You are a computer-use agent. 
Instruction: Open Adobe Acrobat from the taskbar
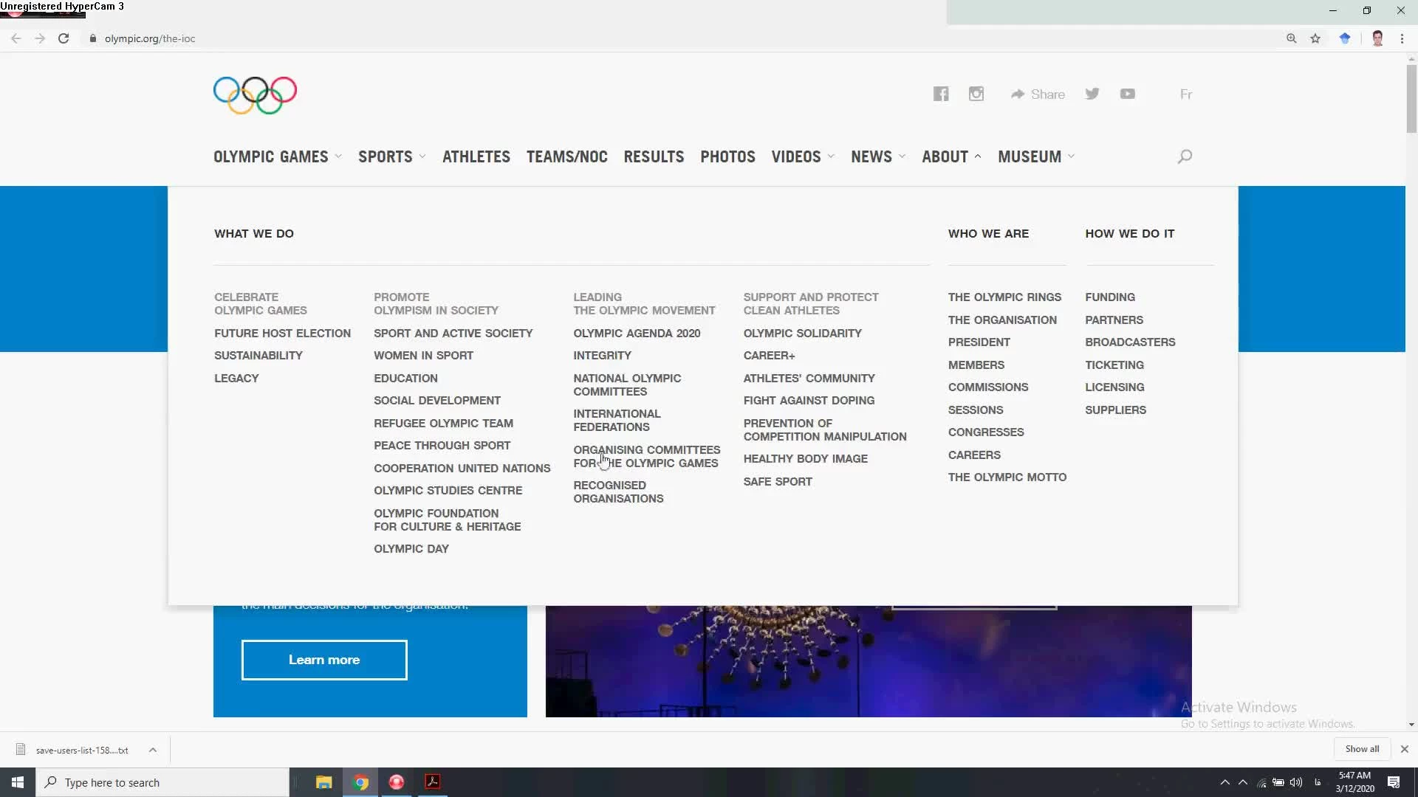[433, 782]
